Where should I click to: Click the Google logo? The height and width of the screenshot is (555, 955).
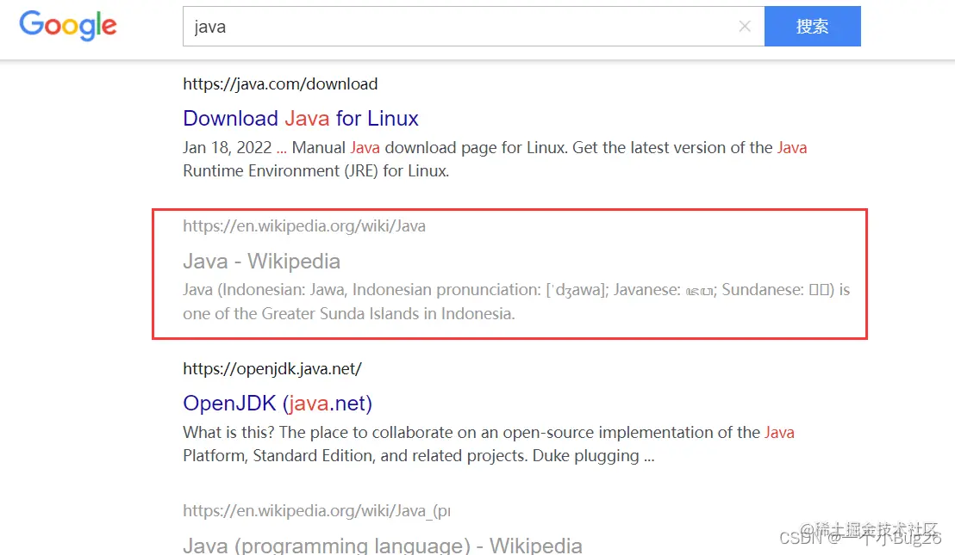67,26
